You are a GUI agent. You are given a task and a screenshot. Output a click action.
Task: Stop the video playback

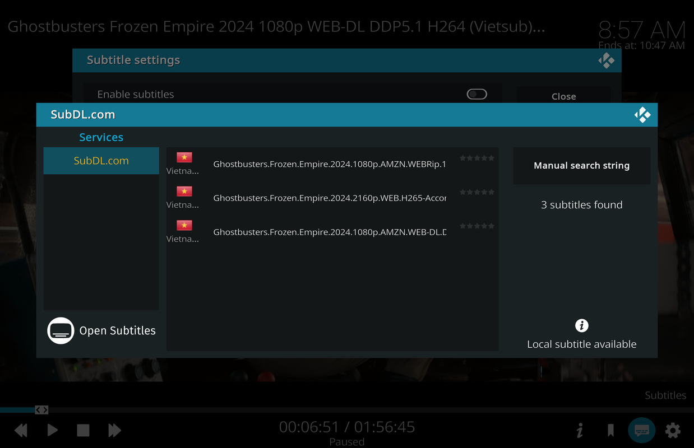tap(83, 430)
